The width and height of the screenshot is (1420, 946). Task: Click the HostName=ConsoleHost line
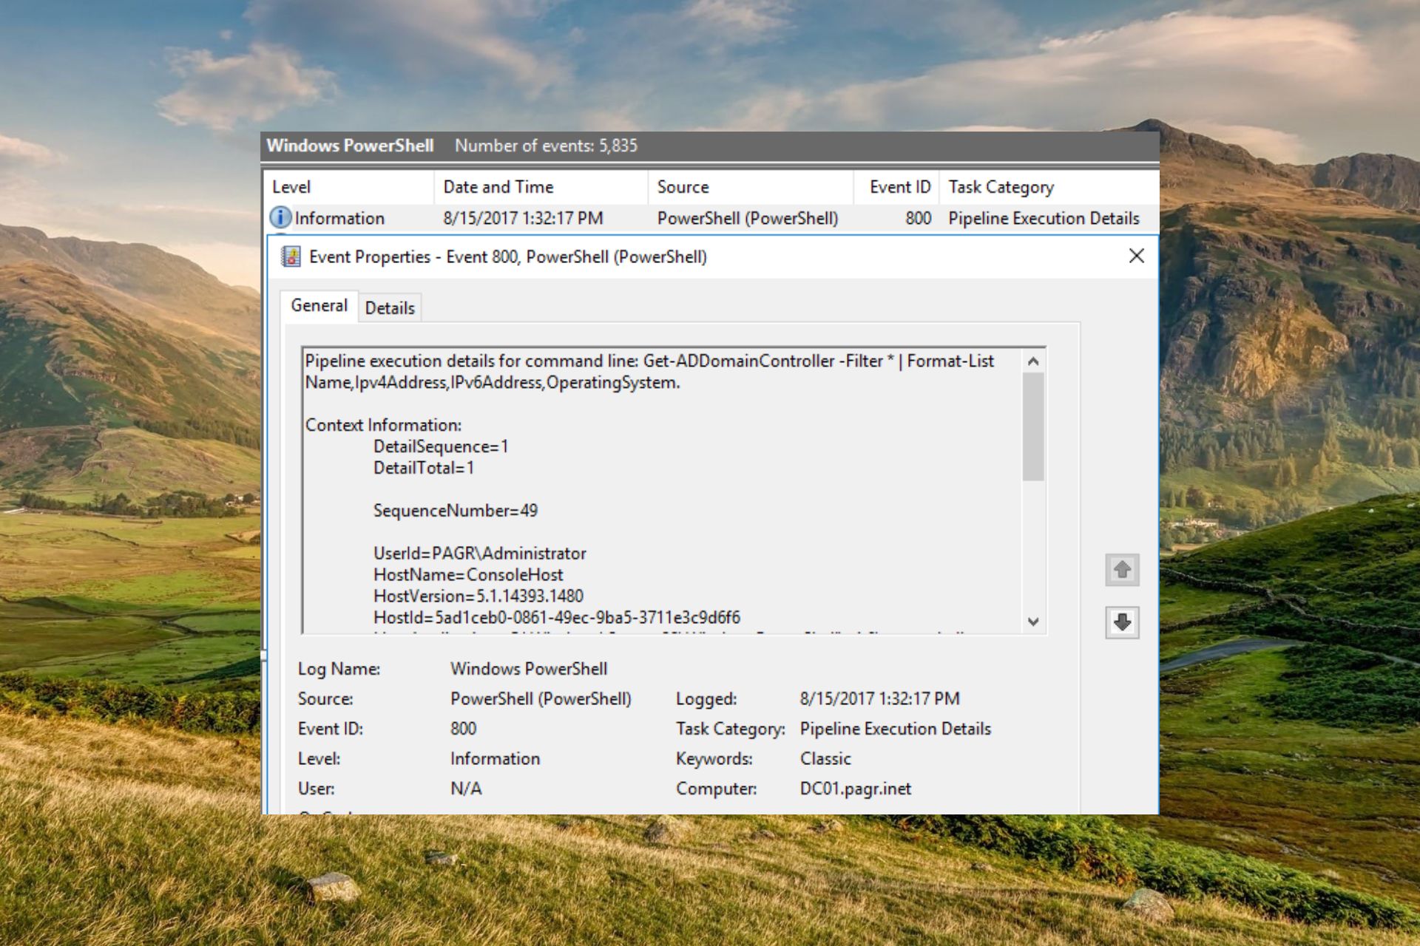[x=468, y=575]
